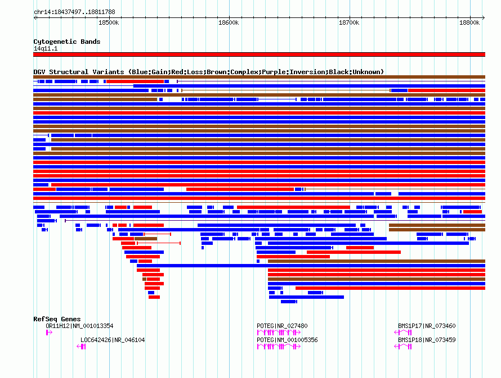
Task: Click the BMS1P17 gene glyph
Action: click(x=403, y=333)
